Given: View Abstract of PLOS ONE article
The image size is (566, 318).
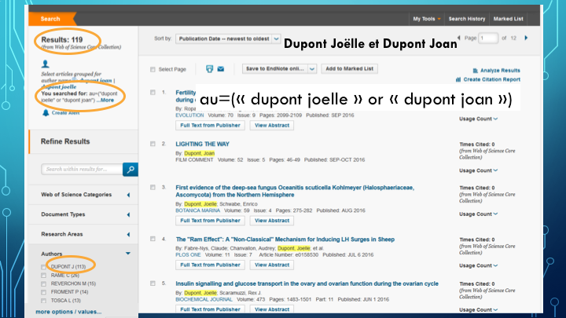Looking at the screenshot, I should 272,265.
